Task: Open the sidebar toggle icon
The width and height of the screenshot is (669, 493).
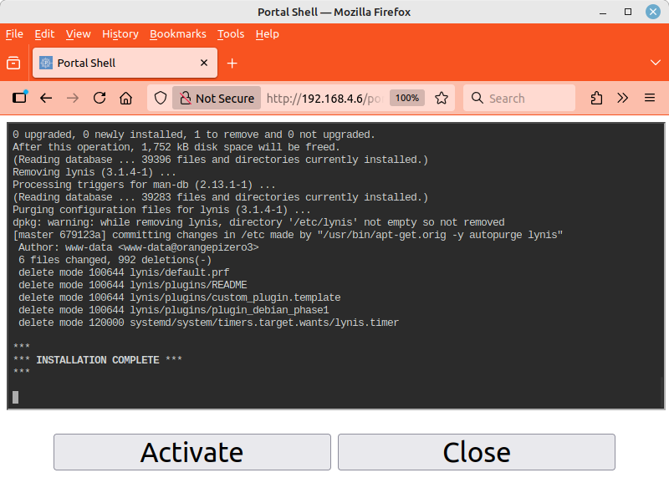Action: tap(19, 98)
